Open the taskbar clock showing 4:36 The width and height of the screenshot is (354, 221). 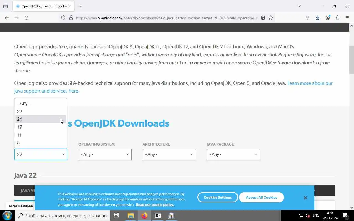(x=330, y=215)
